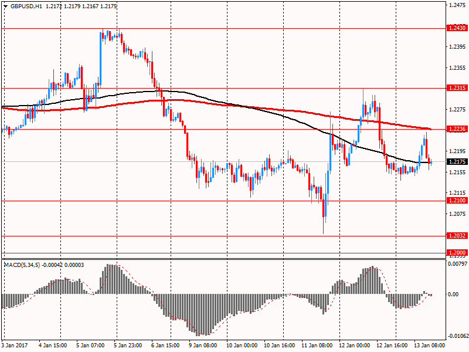Click the 1.2075 price scale value

pyautogui.click(x=457, y=214)
